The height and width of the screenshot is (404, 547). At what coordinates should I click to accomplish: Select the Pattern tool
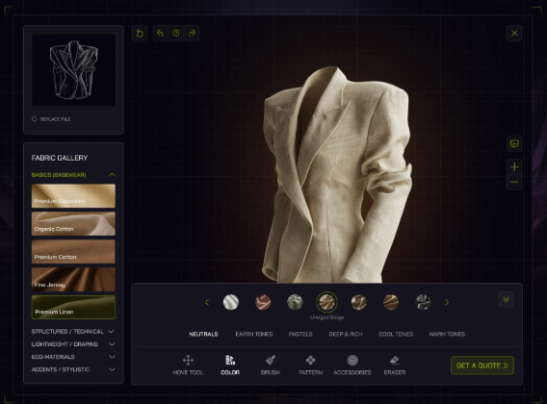point(310,365)
